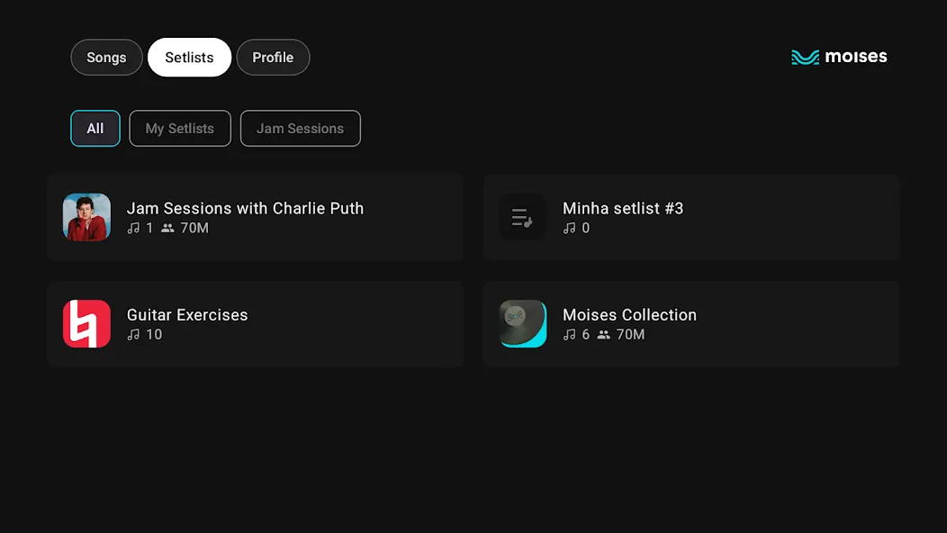
Task: Enable the All filter chip
Action: pos(95,128)
